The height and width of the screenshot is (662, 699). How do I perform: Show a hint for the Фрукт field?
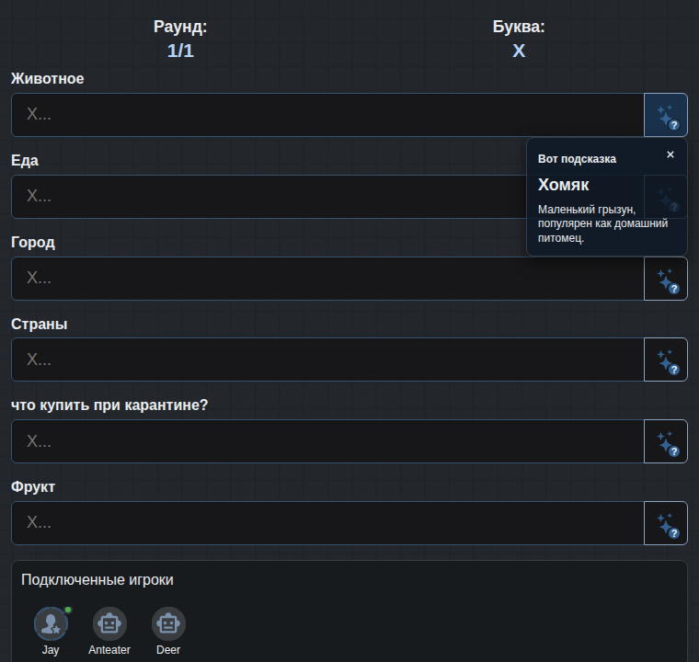click(666, 523)
